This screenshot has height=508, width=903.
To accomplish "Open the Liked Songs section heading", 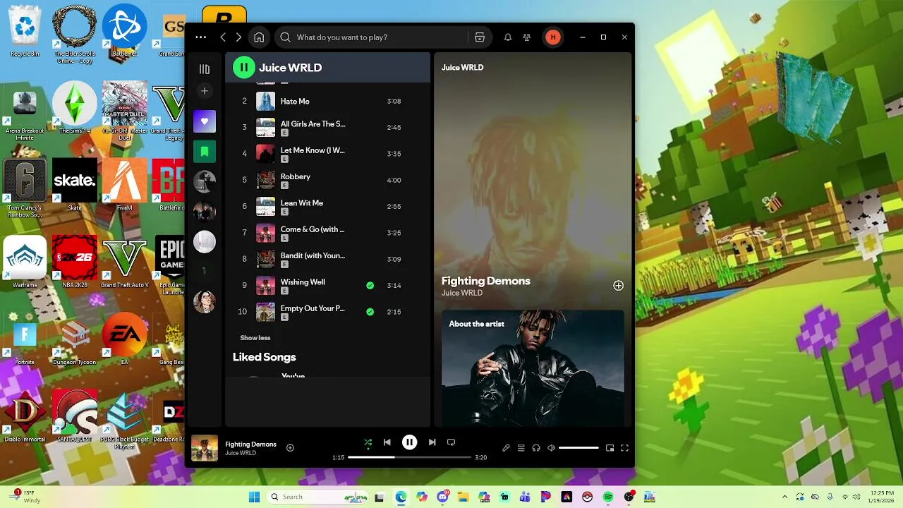I will click(x=265, y=357).
